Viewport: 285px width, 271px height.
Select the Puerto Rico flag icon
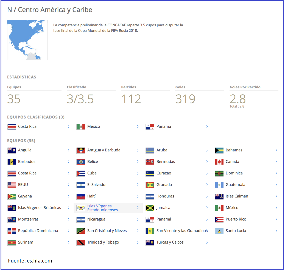[219, 219]
